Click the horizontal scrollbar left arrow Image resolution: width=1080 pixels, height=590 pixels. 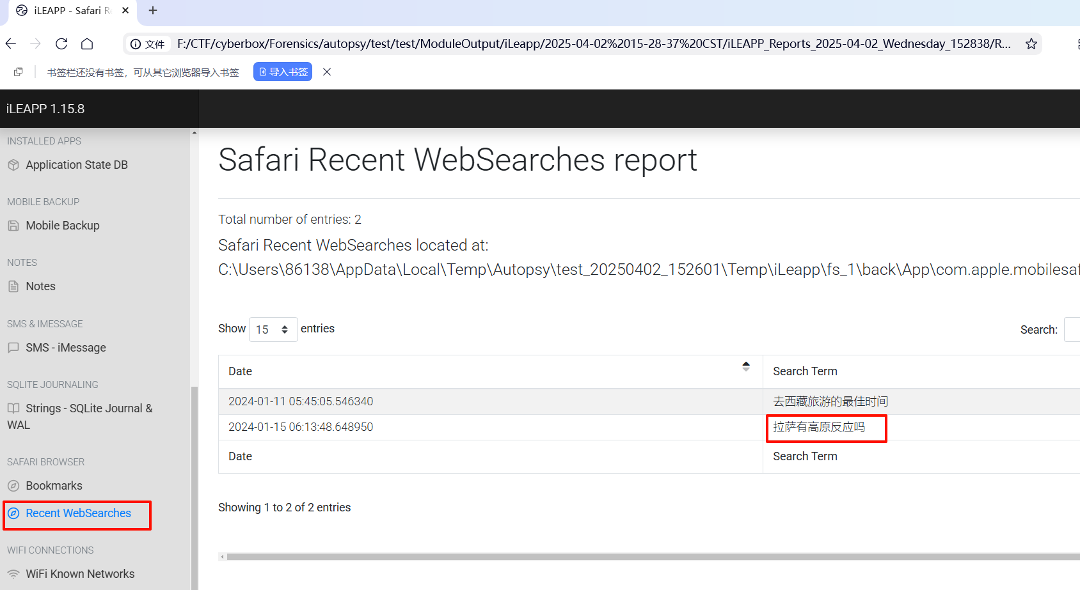222,557
